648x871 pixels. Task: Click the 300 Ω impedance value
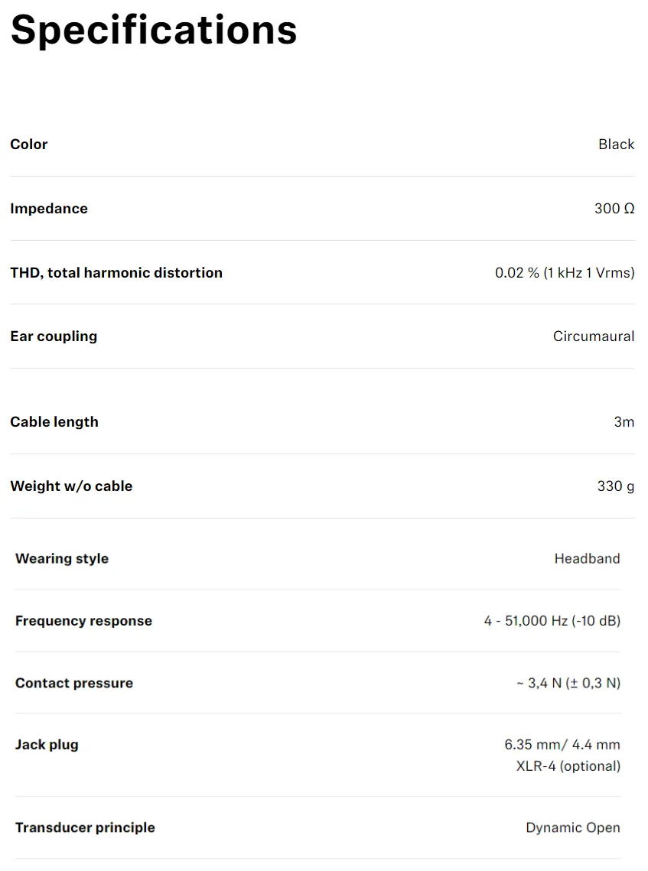click(x=614, y=208)
